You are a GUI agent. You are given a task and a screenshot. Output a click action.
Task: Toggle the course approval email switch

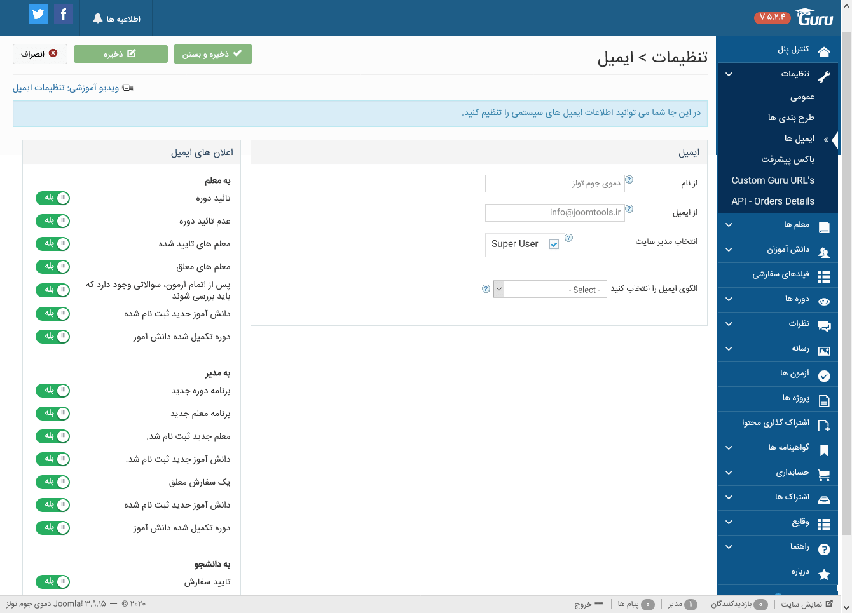pyautogui.click(x=53, y=198)
